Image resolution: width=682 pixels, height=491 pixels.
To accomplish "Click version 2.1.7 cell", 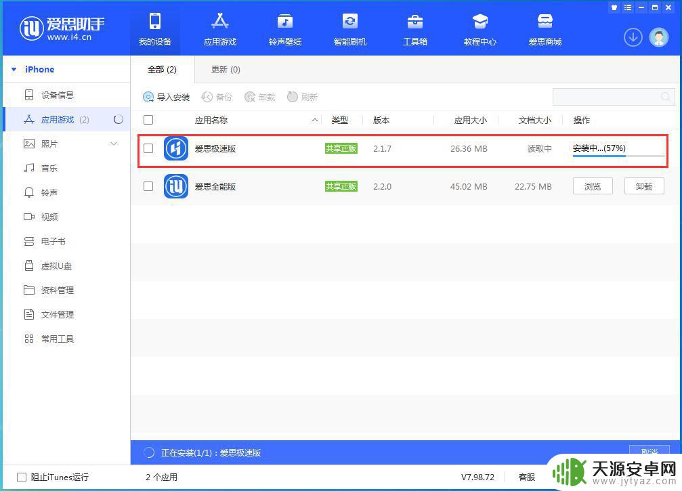I will click(382, 149).
